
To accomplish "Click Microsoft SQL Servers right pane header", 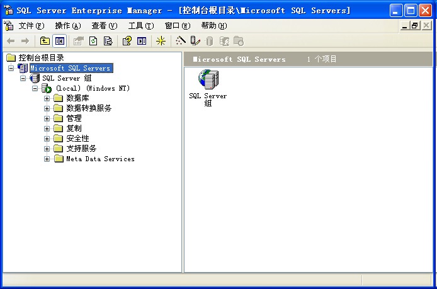I will tap(239, 59).
